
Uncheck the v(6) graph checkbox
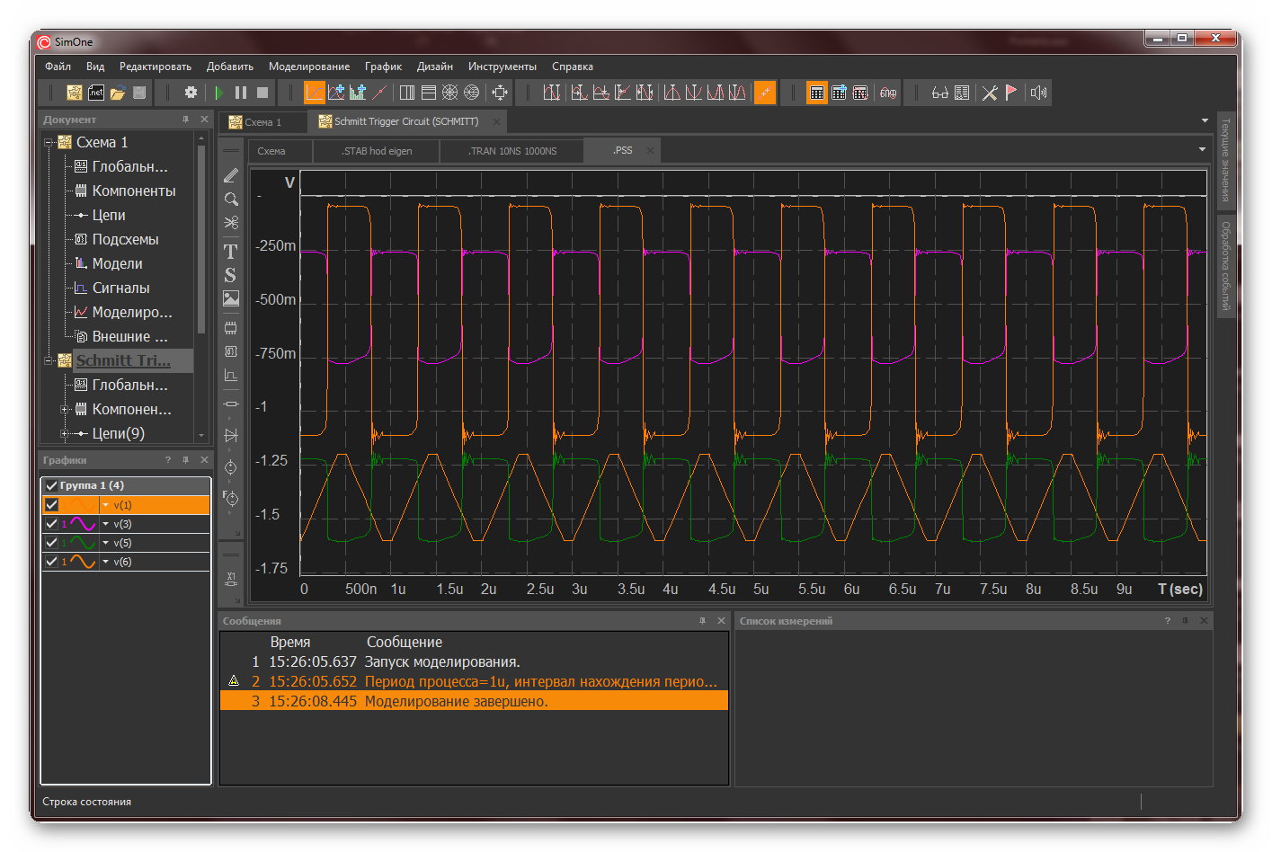51,562
